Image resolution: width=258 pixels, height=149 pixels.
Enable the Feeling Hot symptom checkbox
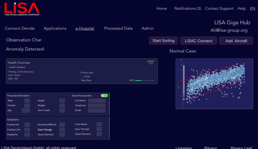coord(27,125)
